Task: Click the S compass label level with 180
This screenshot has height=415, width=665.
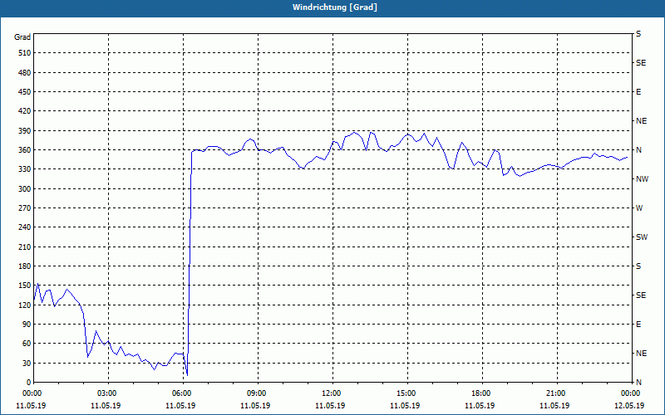Action: [x=638, y=266]
